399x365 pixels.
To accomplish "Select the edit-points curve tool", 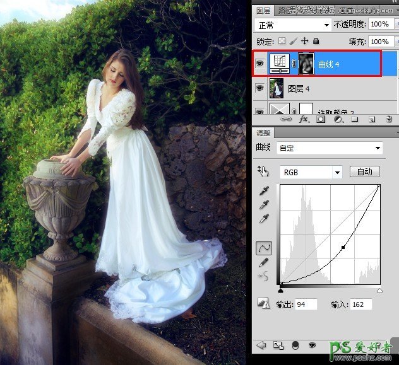I will pos(263,248).
